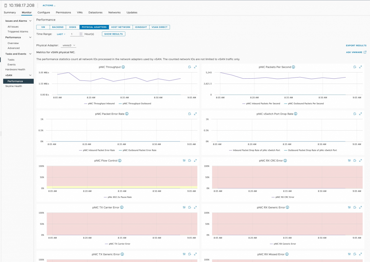The height and width of the screenshot is (262, 370).
Task: Click the export icon on pNIC Throughput chart
Action: 189,67
